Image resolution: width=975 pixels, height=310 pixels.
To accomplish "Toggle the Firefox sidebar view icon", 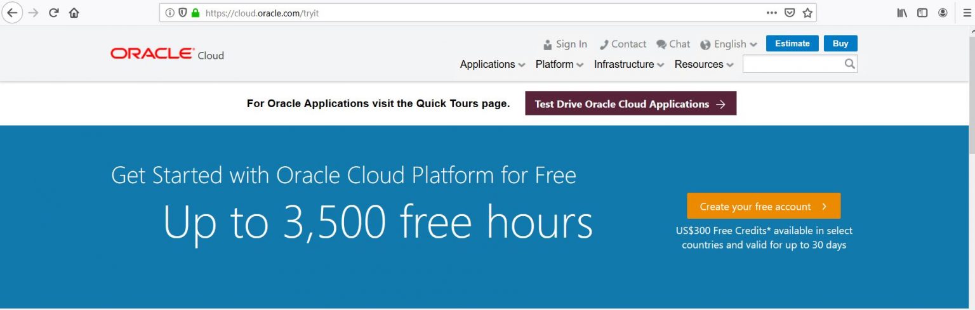I will [922, 13].
